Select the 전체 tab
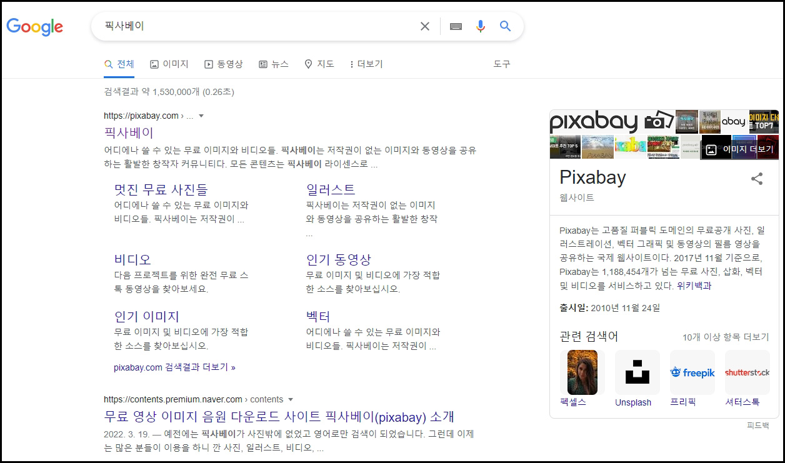785x463 pixels. [119, 64]
